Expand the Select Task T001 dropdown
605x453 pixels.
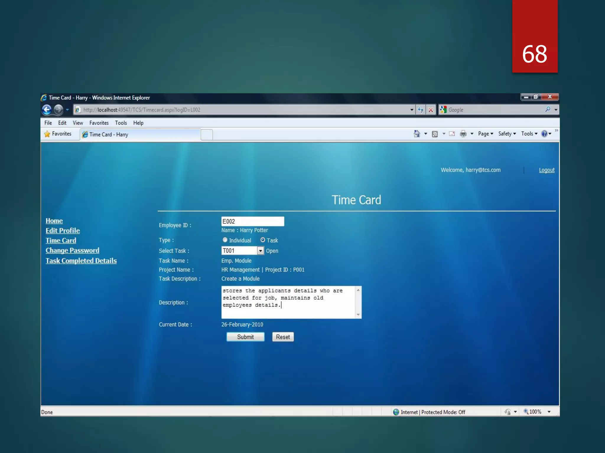pos(260,251)
